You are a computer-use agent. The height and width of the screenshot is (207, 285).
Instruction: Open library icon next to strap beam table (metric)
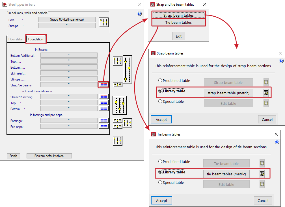point(266,93)
